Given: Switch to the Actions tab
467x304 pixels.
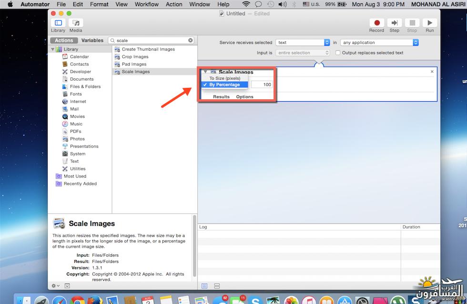Looking at the screenshot, I should 64,40.
